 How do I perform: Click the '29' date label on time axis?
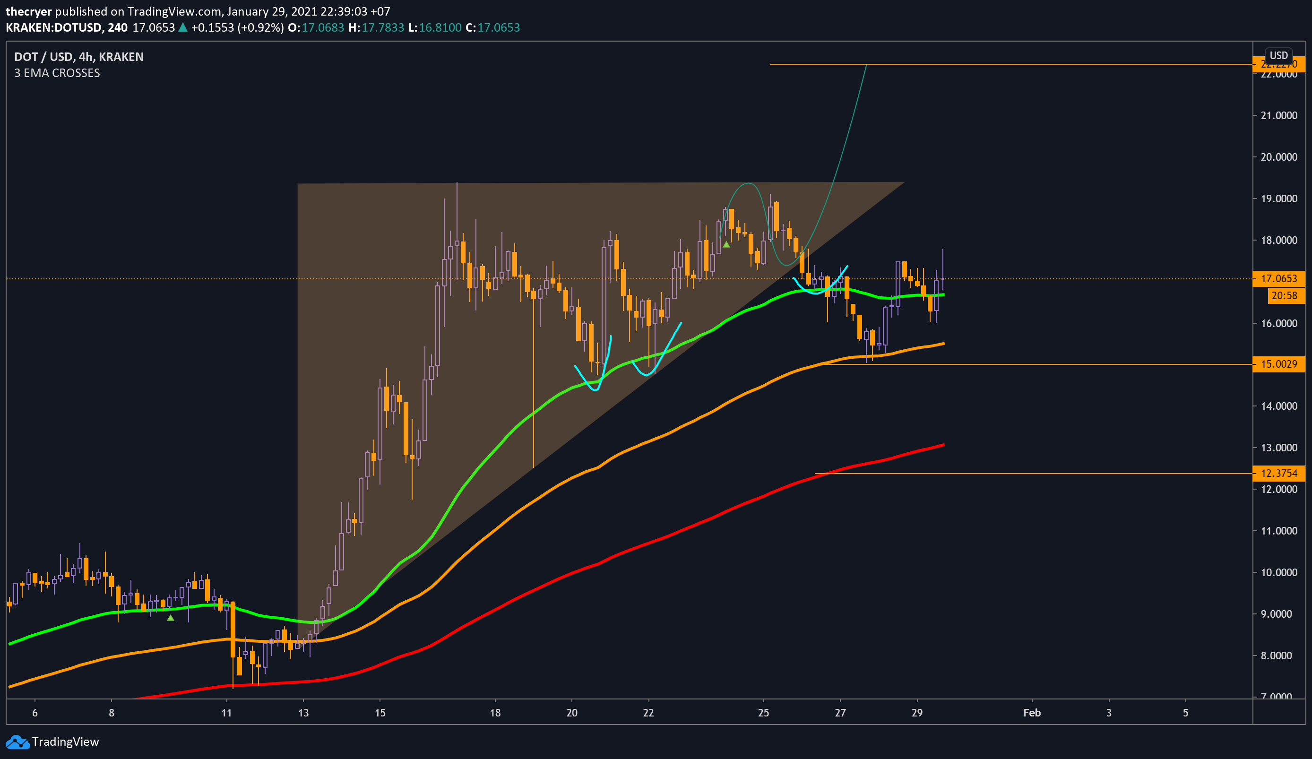(917, 713)
